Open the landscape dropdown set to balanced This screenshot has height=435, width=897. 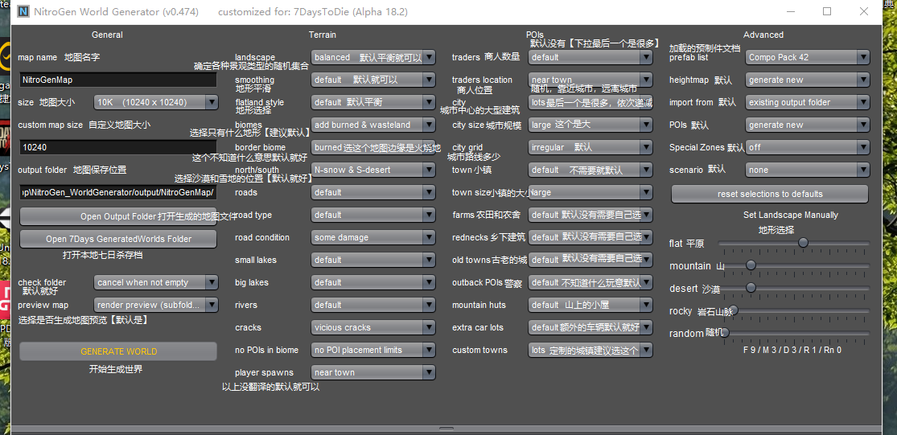(373, 57)
